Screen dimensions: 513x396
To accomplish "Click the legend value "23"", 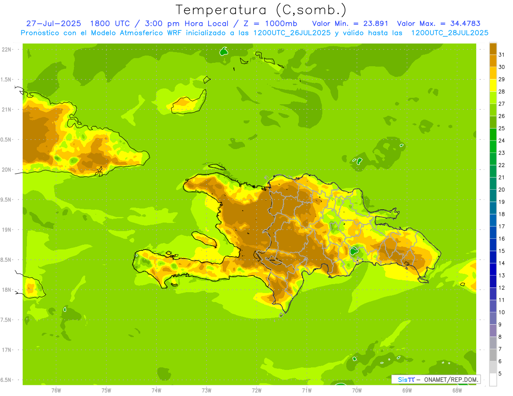I will (502, 153).
